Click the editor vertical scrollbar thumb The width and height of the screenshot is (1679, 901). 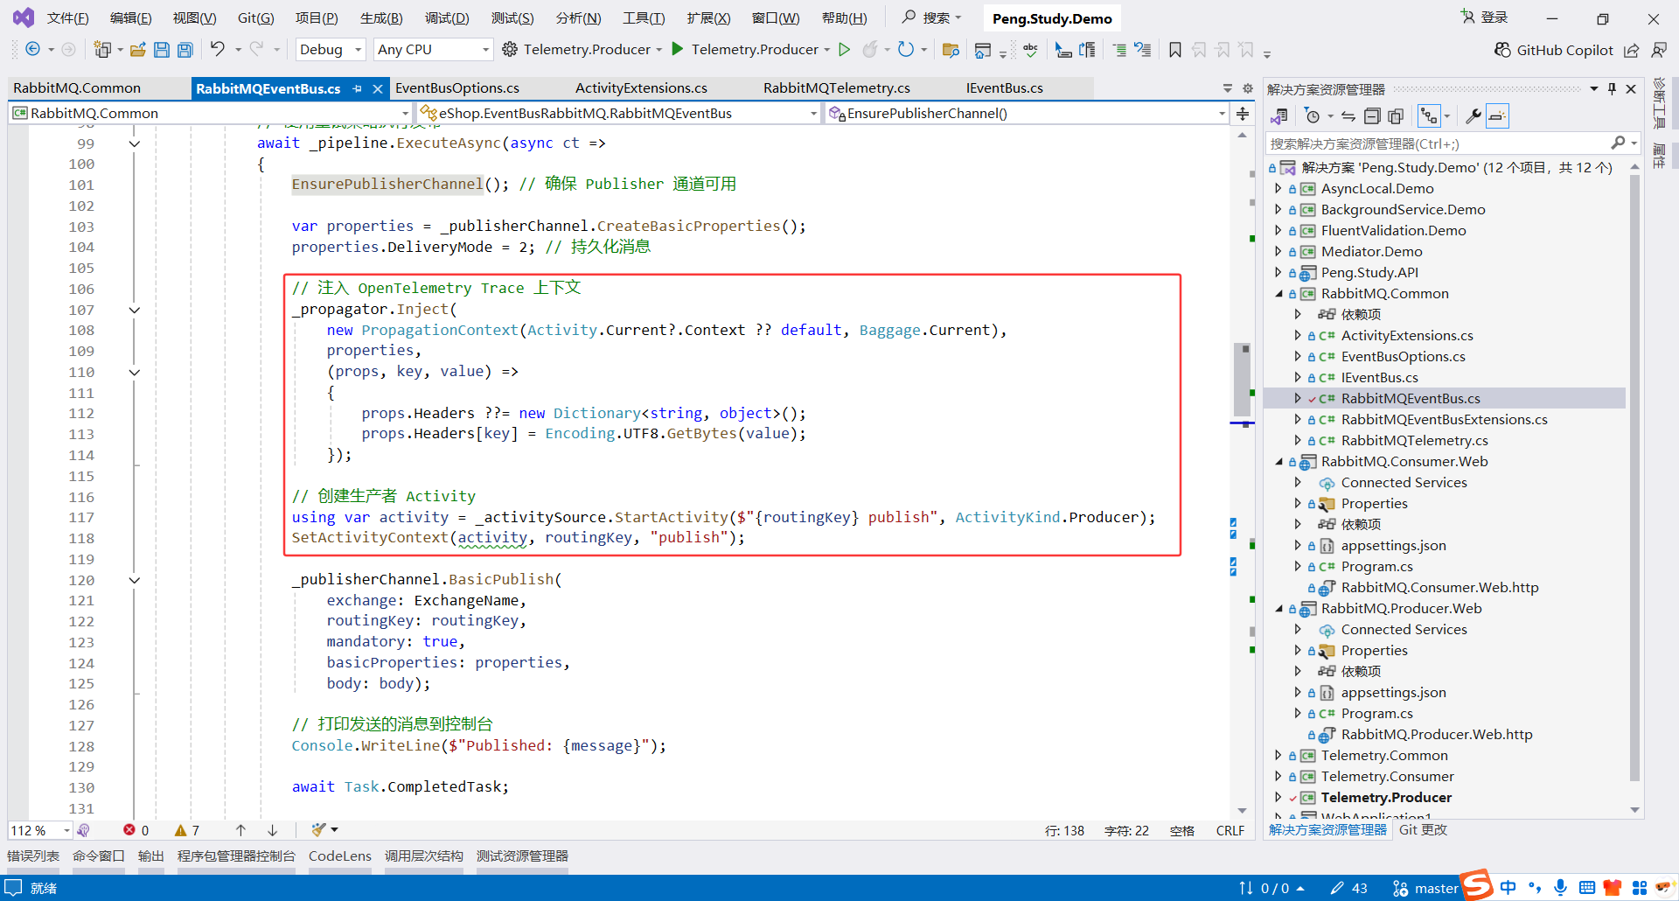coord(1243,380)
